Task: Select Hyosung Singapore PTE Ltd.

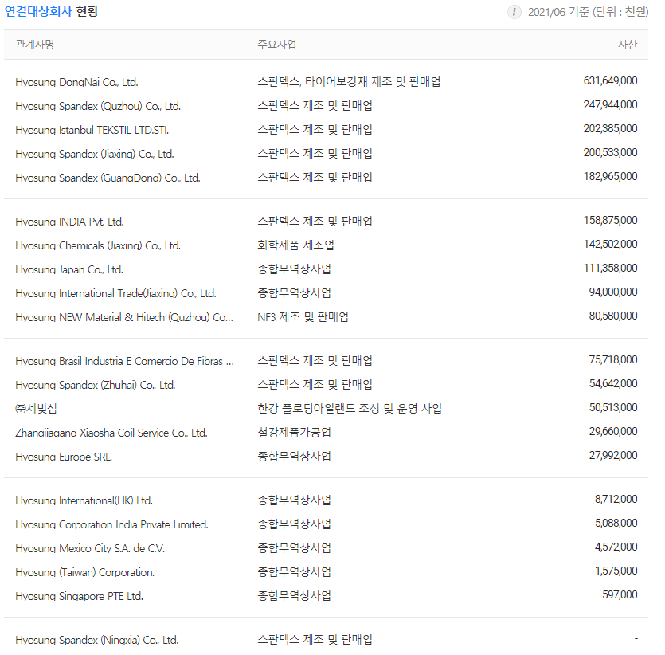Action: pyautogui.click(x=80, y=597)
